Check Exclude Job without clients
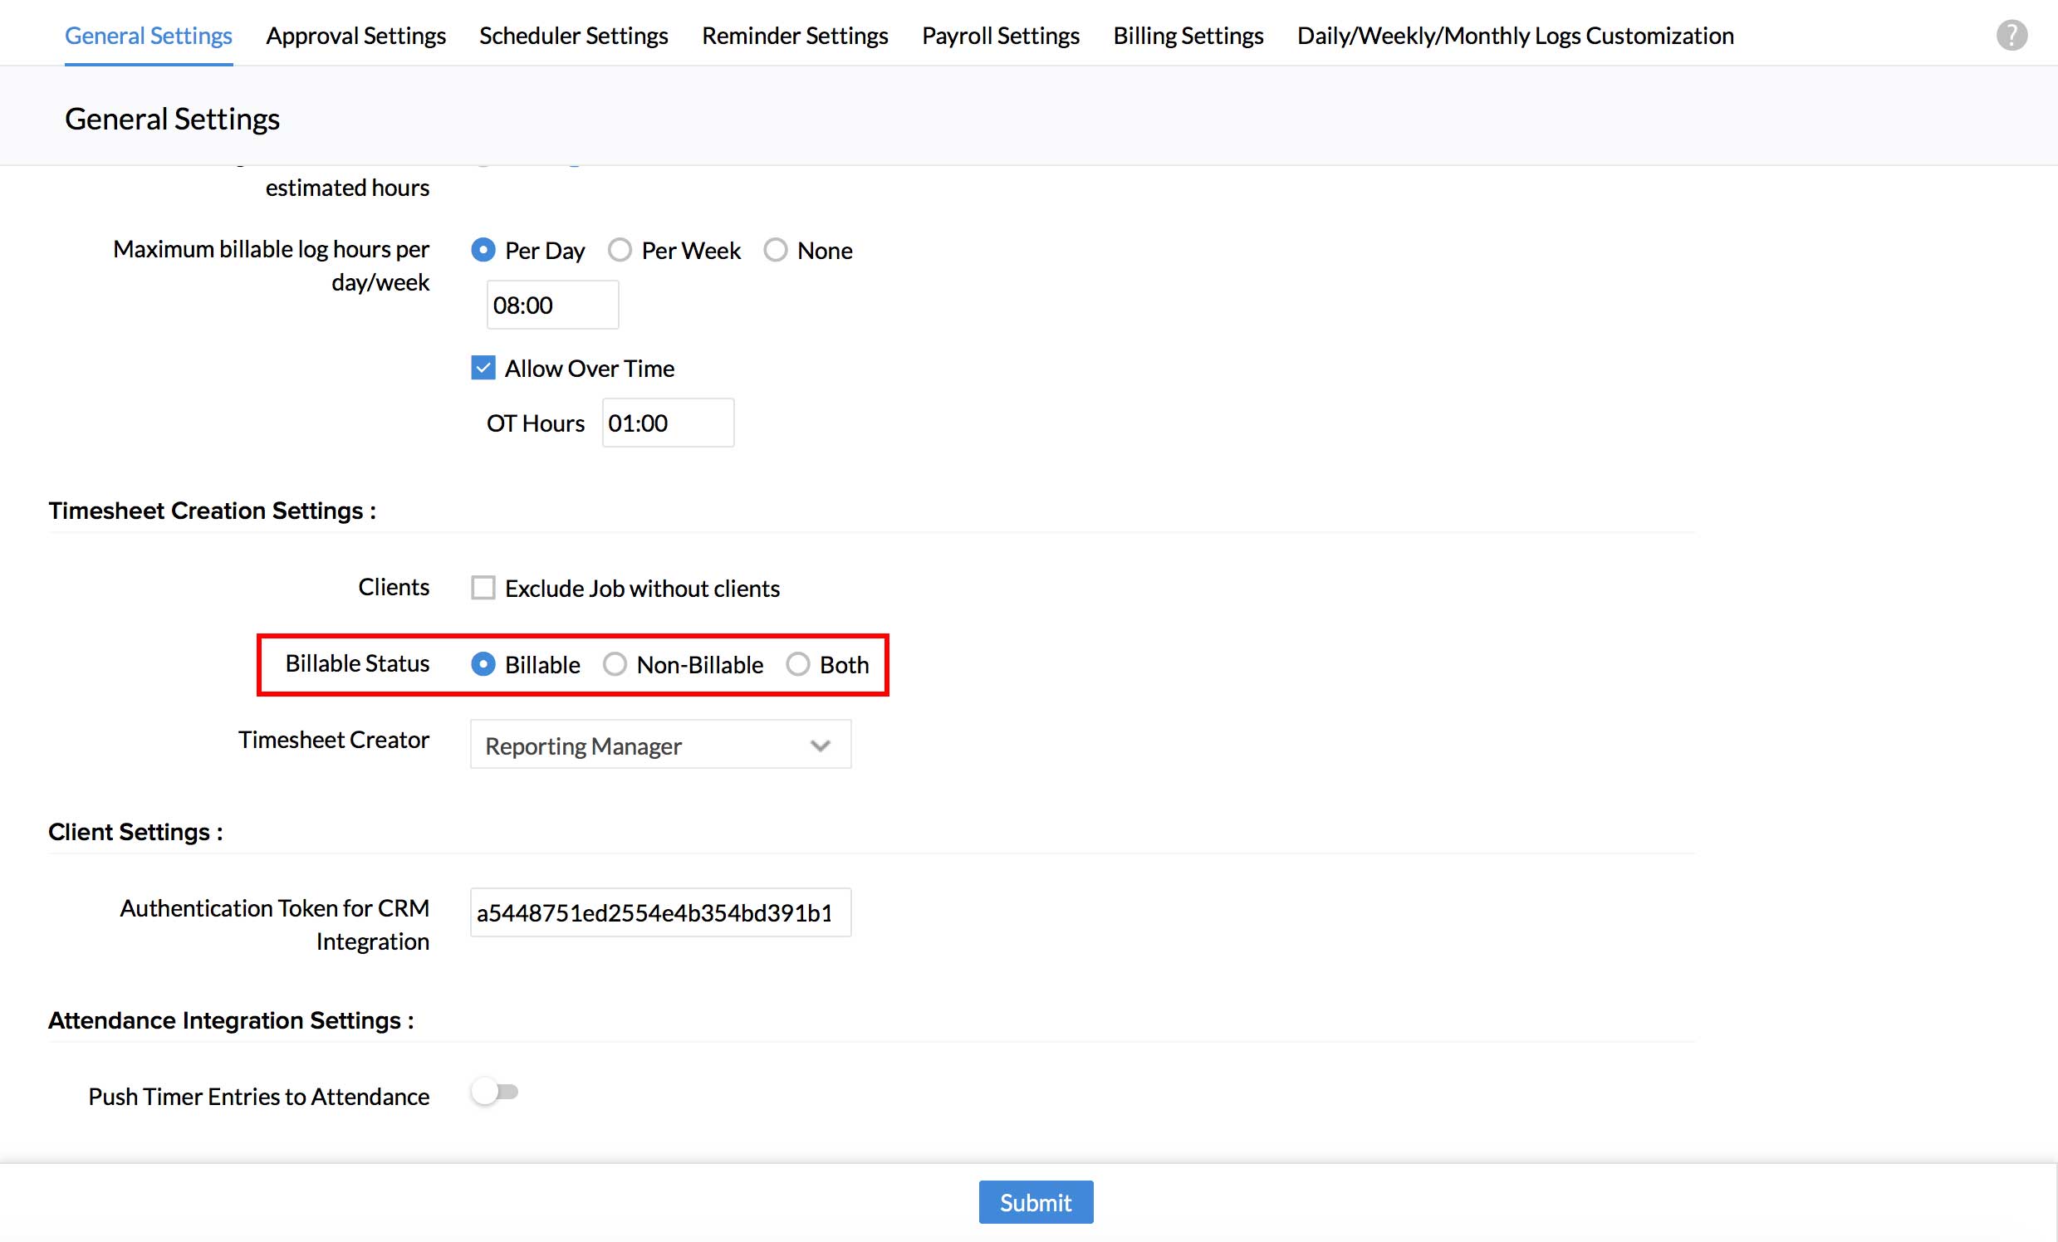 point(483,588)
